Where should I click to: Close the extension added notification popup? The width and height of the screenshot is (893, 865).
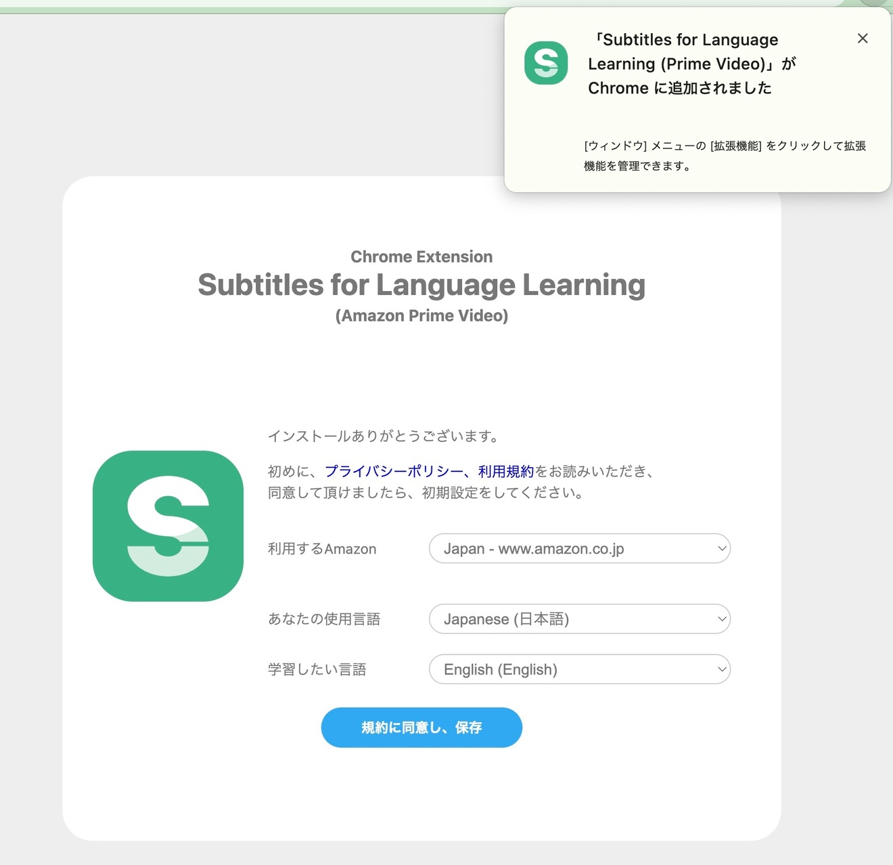pos(863,39)
